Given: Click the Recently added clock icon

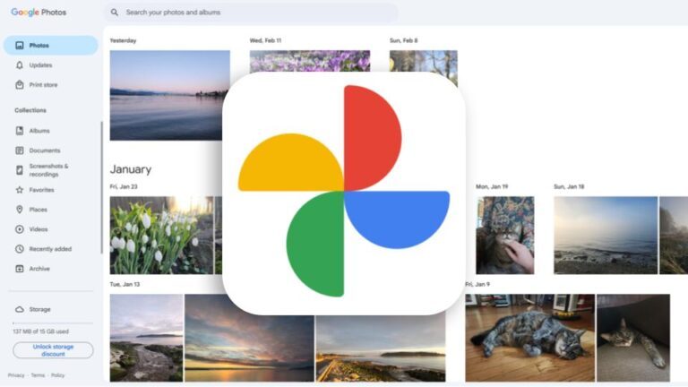Looking at the screenshot, I should pos(20,249).
